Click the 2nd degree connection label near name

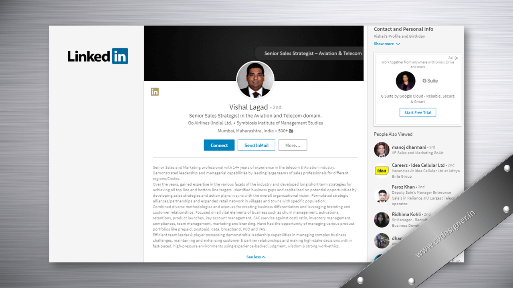pos(277,108)
